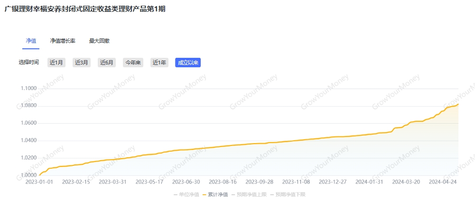
Task: Select the 最大回撤 tab
Action: pos(99,41)
